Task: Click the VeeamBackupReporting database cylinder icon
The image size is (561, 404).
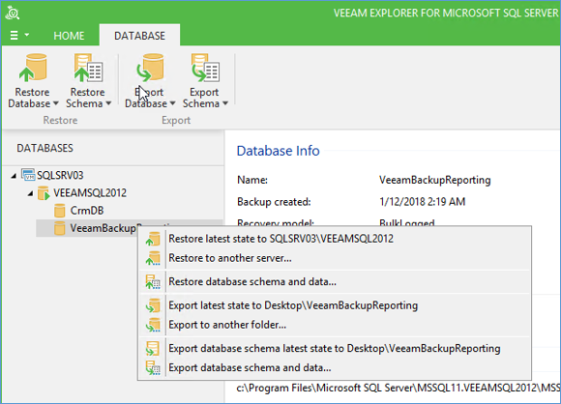Action: (x=59, y=228)
